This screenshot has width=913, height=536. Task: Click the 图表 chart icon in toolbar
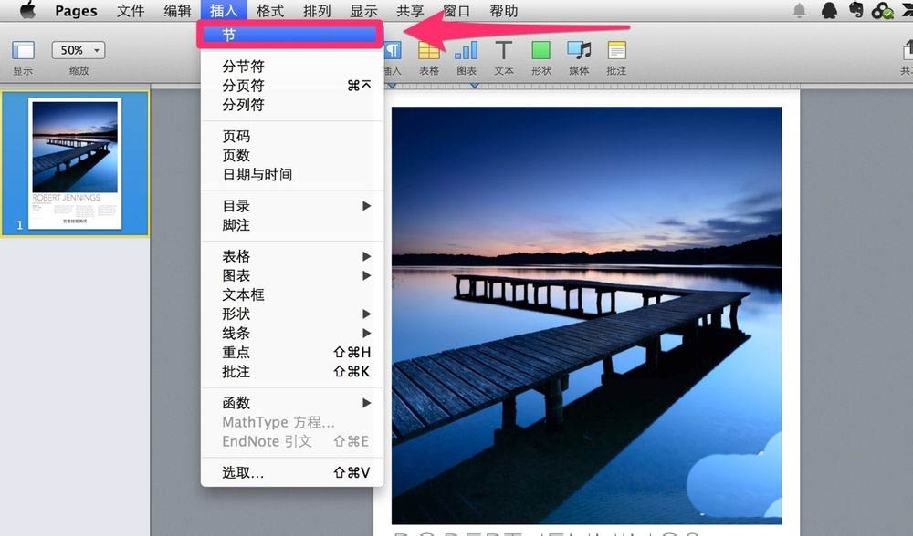pos(466,51)
